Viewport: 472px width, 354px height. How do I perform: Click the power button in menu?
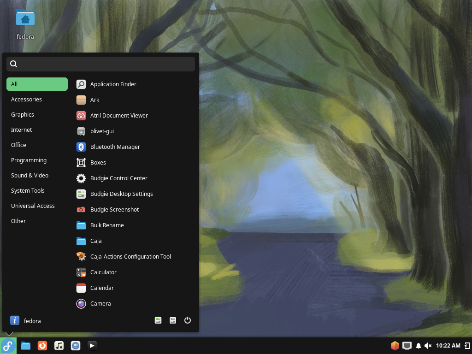188,320
